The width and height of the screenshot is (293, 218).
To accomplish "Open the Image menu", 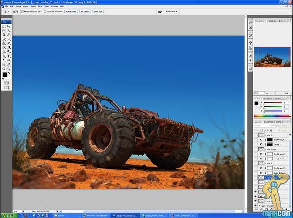I will click(19, 6).
